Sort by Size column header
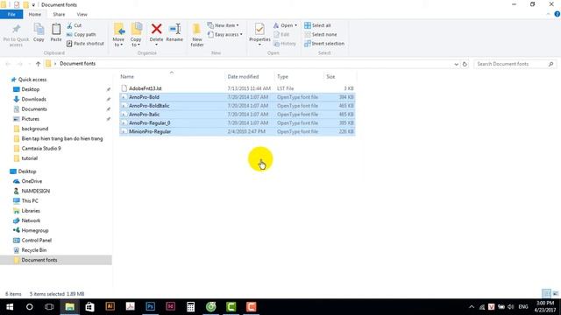This screenshot has height=315, width=561. (330, 77)
